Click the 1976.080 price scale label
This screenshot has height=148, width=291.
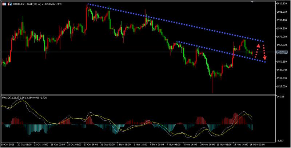point(282,37)
